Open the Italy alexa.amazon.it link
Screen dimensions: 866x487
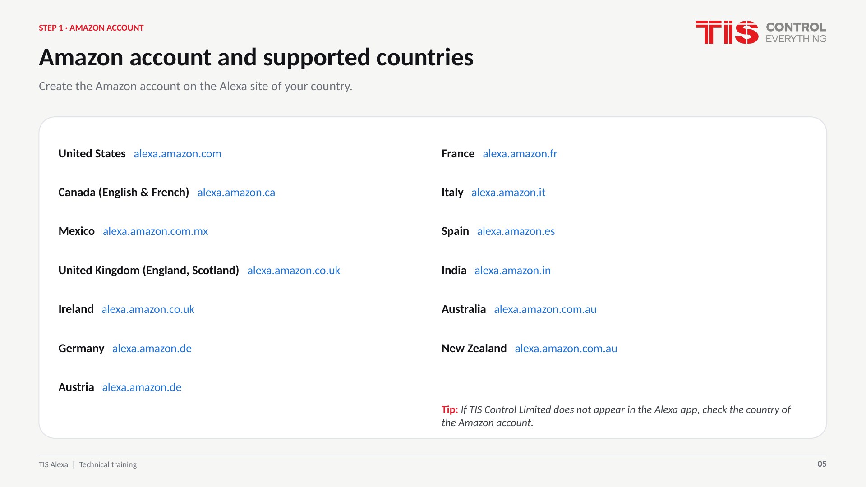pyautogui.click(x=508, y=193)
